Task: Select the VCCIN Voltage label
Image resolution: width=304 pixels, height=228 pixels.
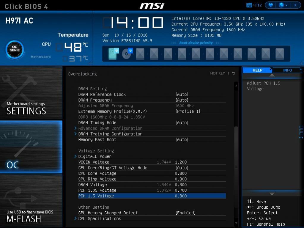Action: [94, 162]
